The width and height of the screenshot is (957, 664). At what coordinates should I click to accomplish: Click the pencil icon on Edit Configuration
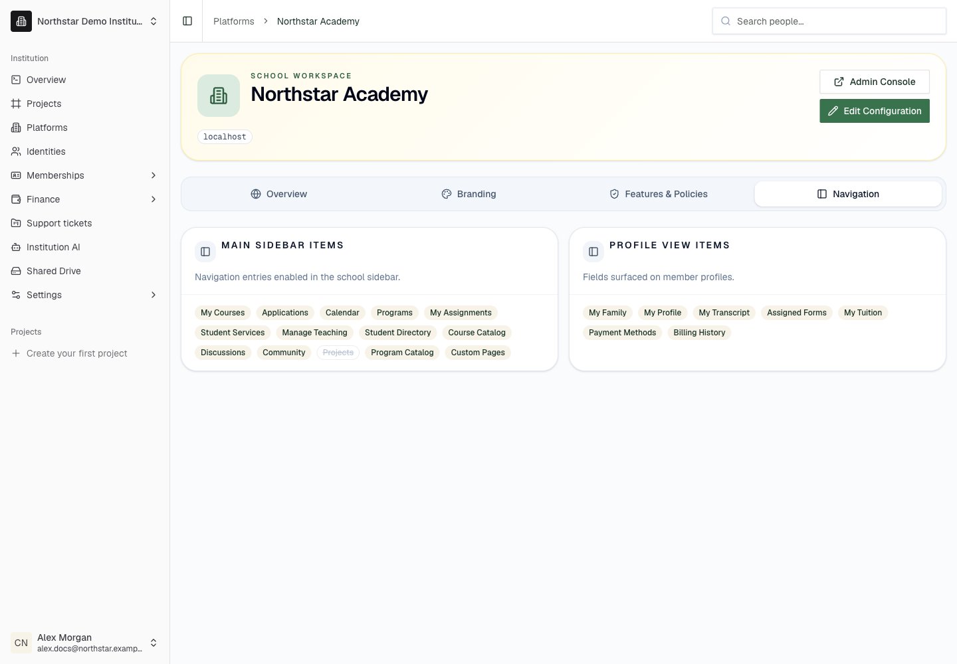point(833,111)
